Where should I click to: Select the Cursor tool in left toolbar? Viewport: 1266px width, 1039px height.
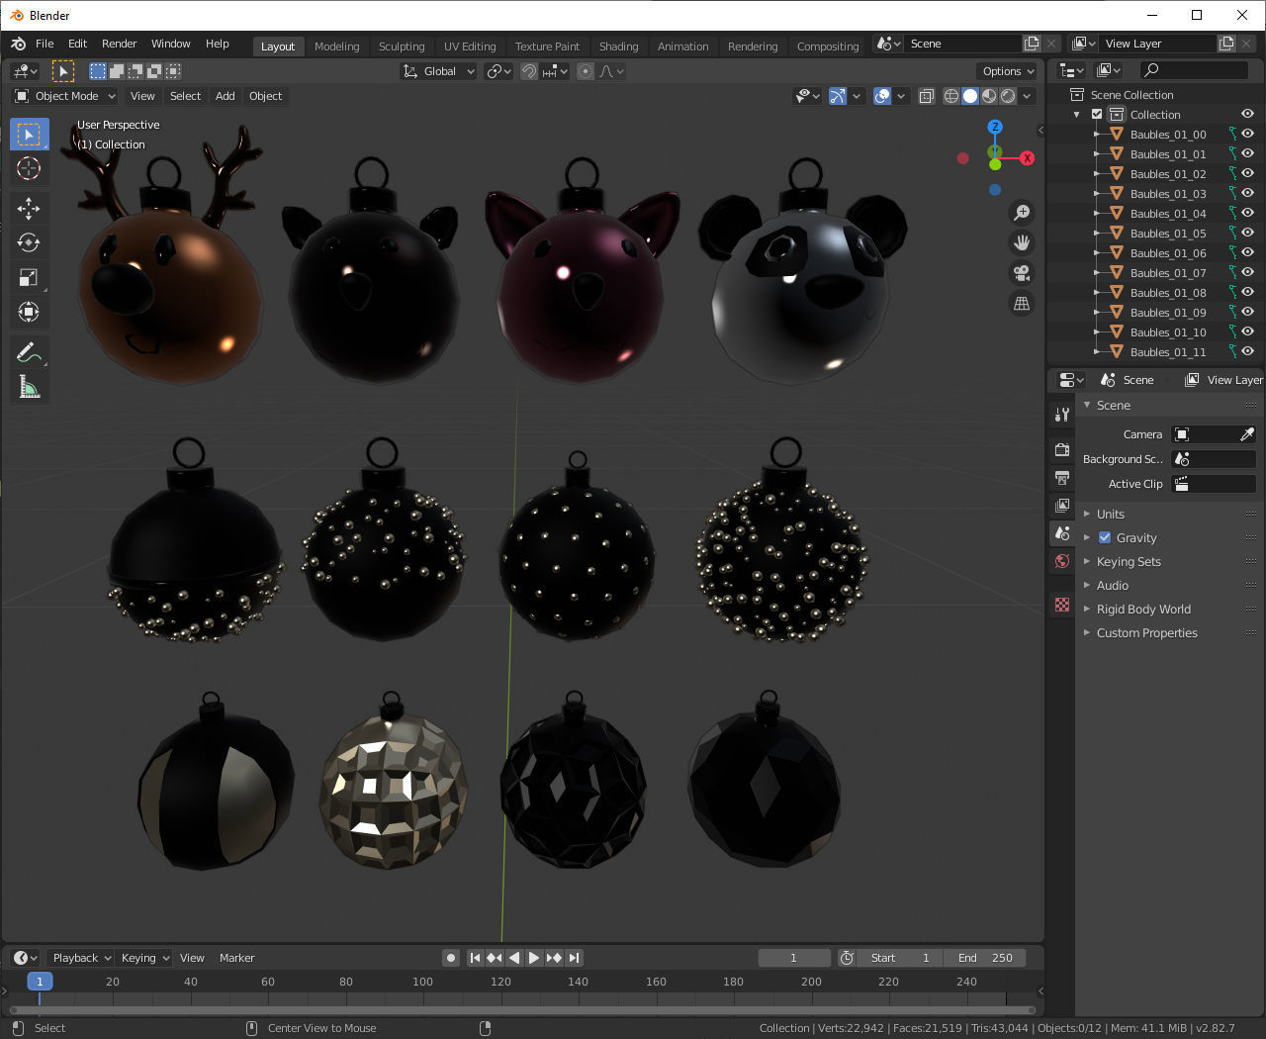pyautogui.click(x=29, y=168)
